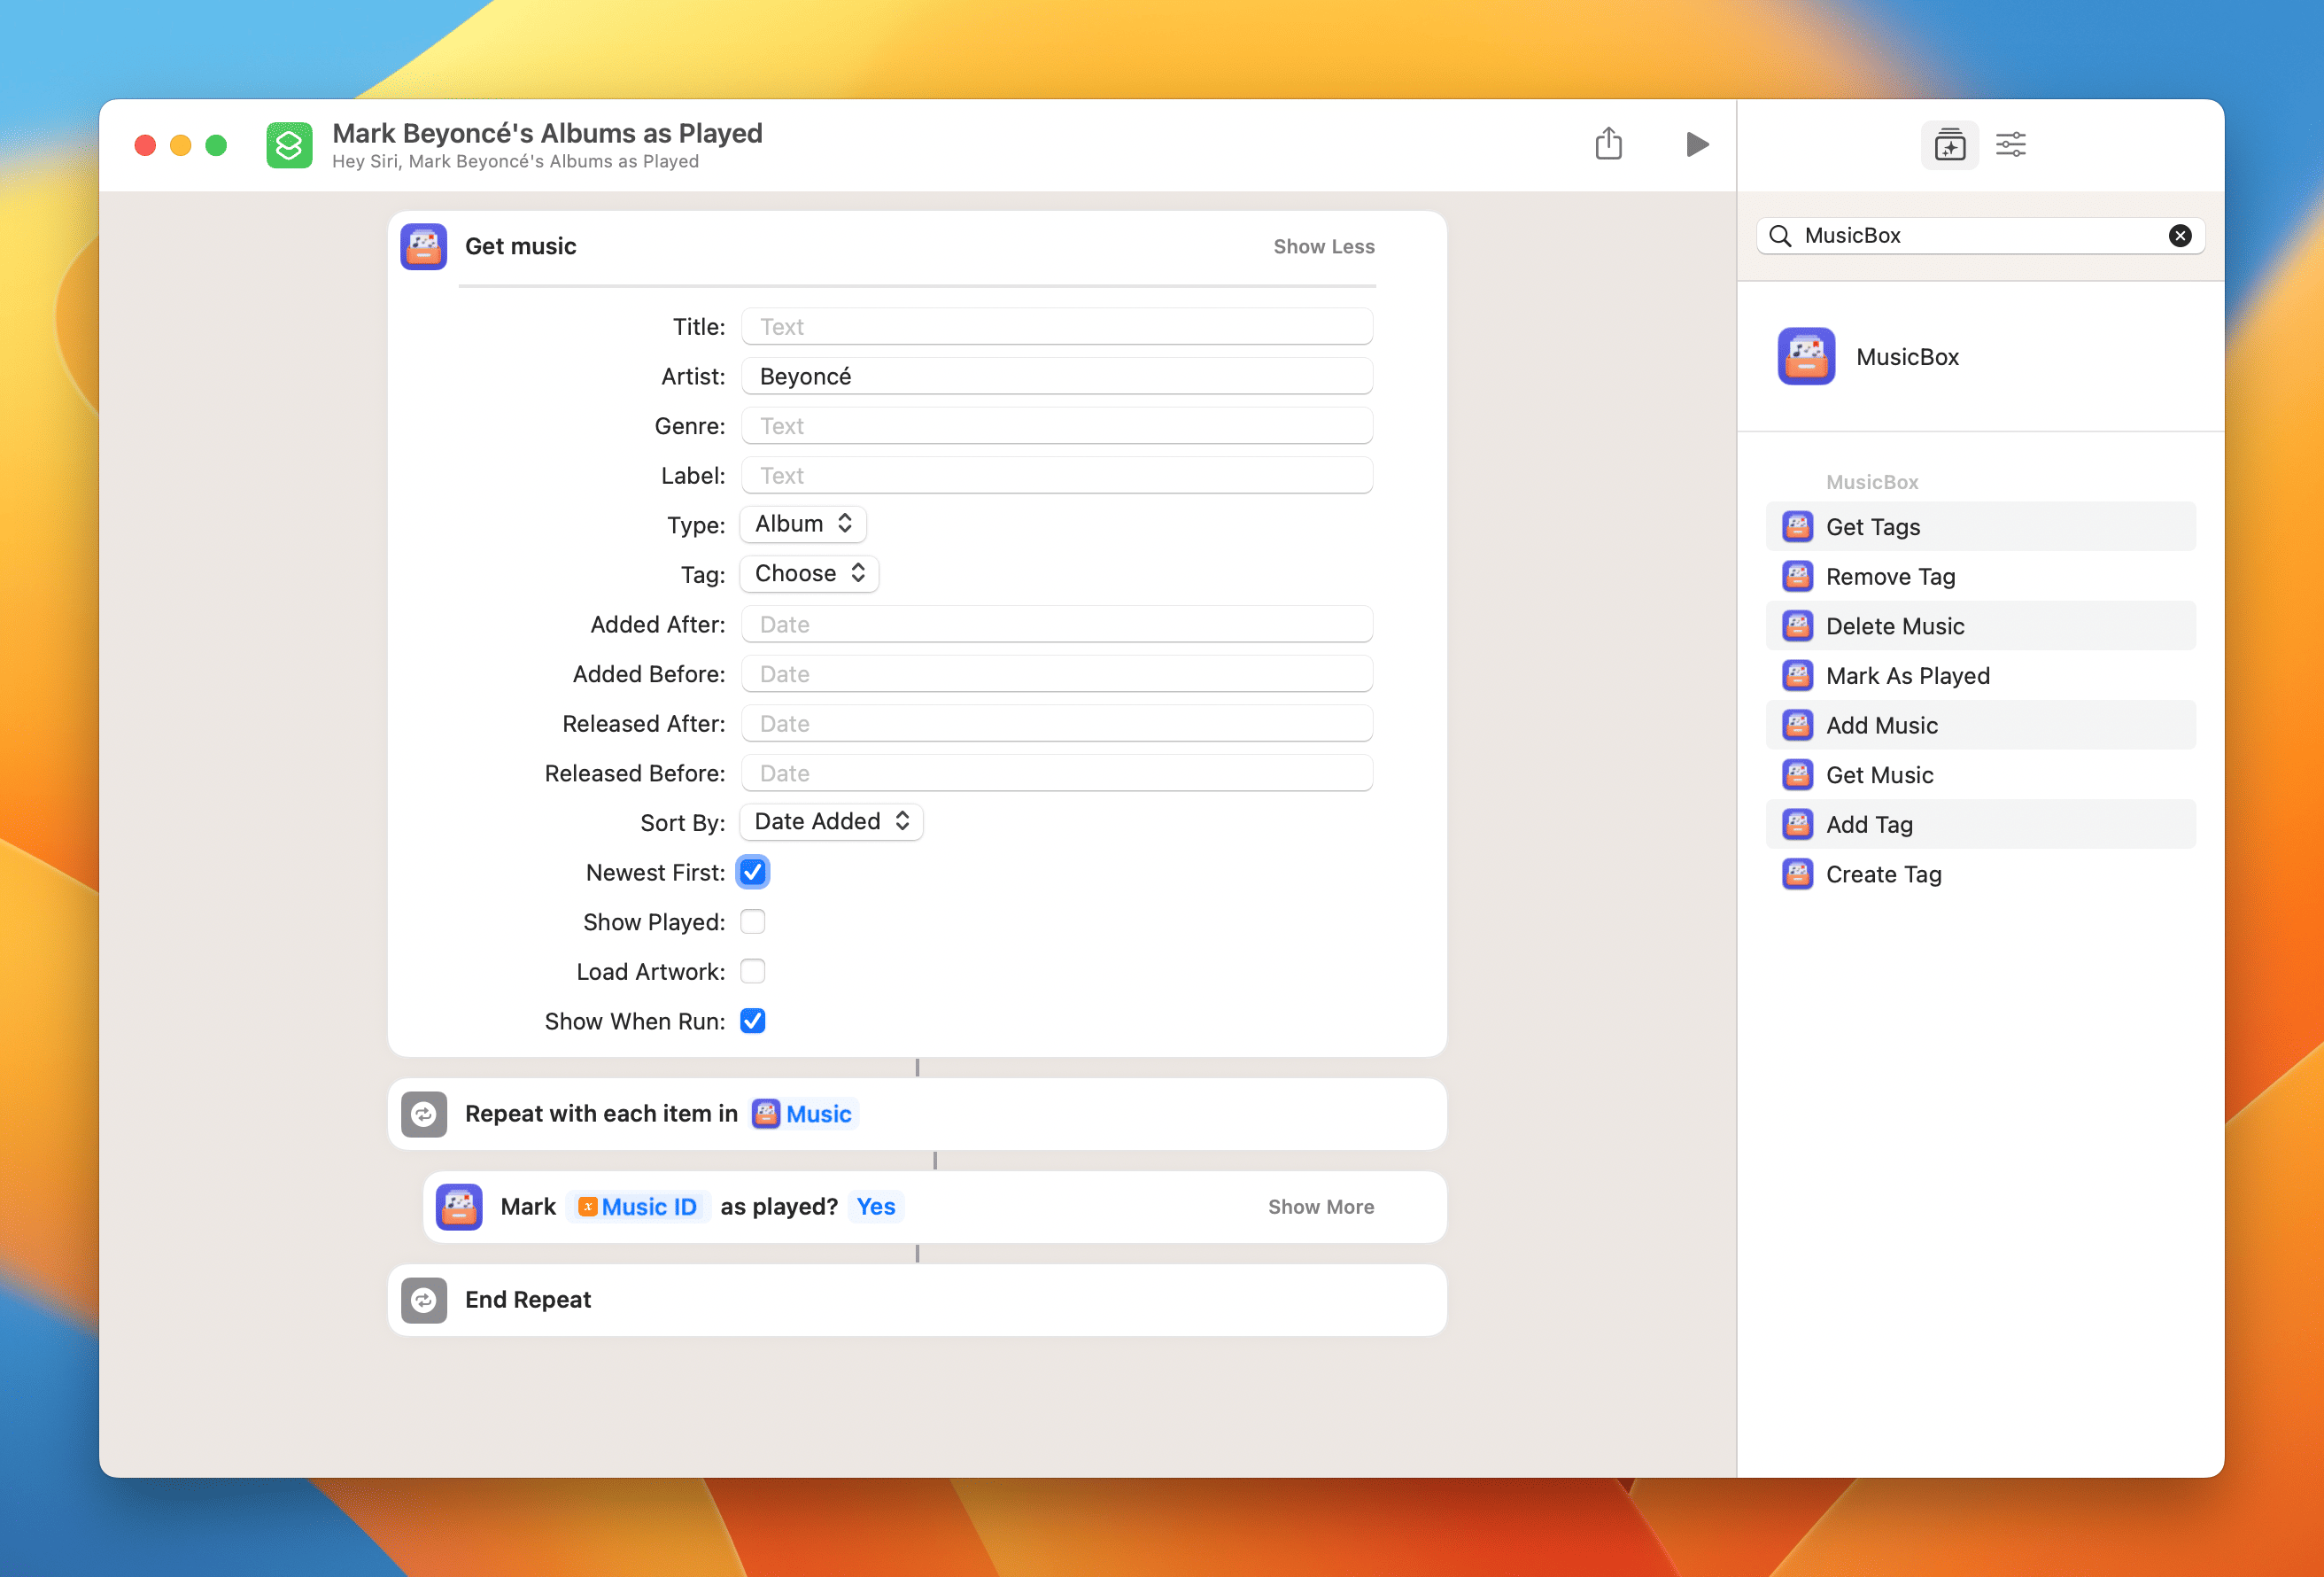This screenshot has width=2324, height=1577.
Task: Click the icon beside Mark As Played action
Action: point(1797,675)
